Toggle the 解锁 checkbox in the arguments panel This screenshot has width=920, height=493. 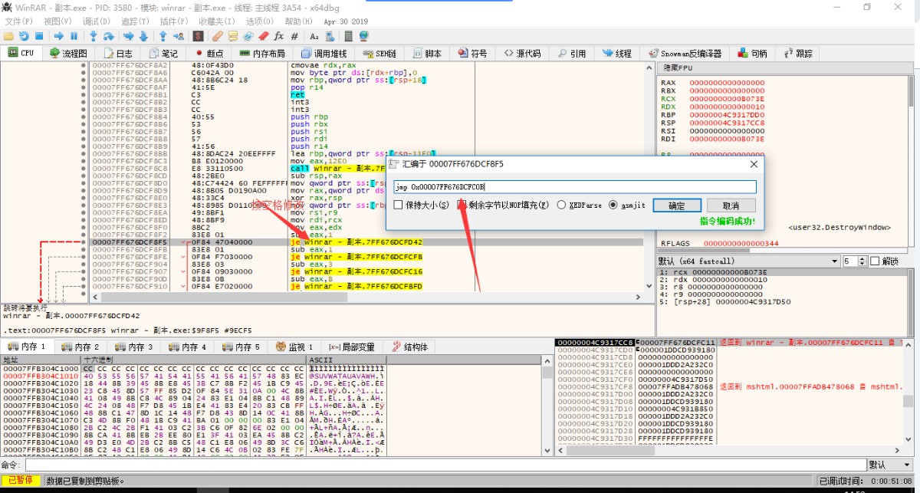(x=875, y=261)
